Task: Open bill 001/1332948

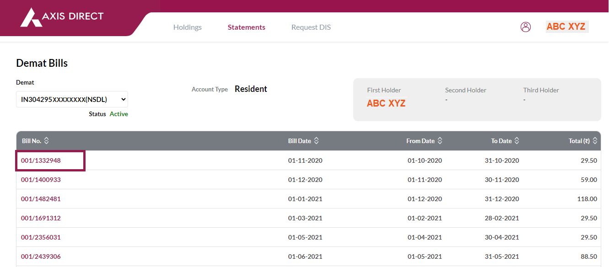Action: coord(41,160)
